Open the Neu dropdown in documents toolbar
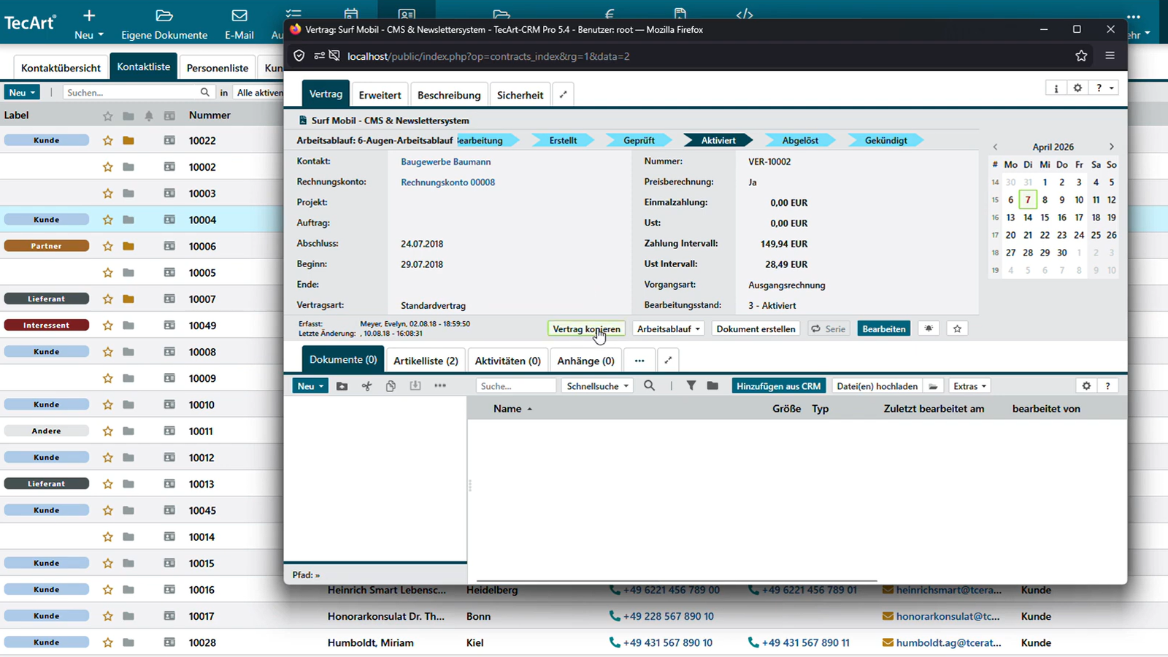Viewport: 1168px width, 657px height. coord(310,386)
